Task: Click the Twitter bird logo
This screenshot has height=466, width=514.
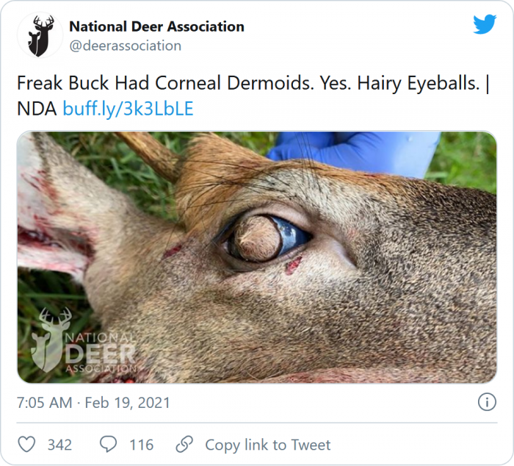Action: tap(485, 25)
